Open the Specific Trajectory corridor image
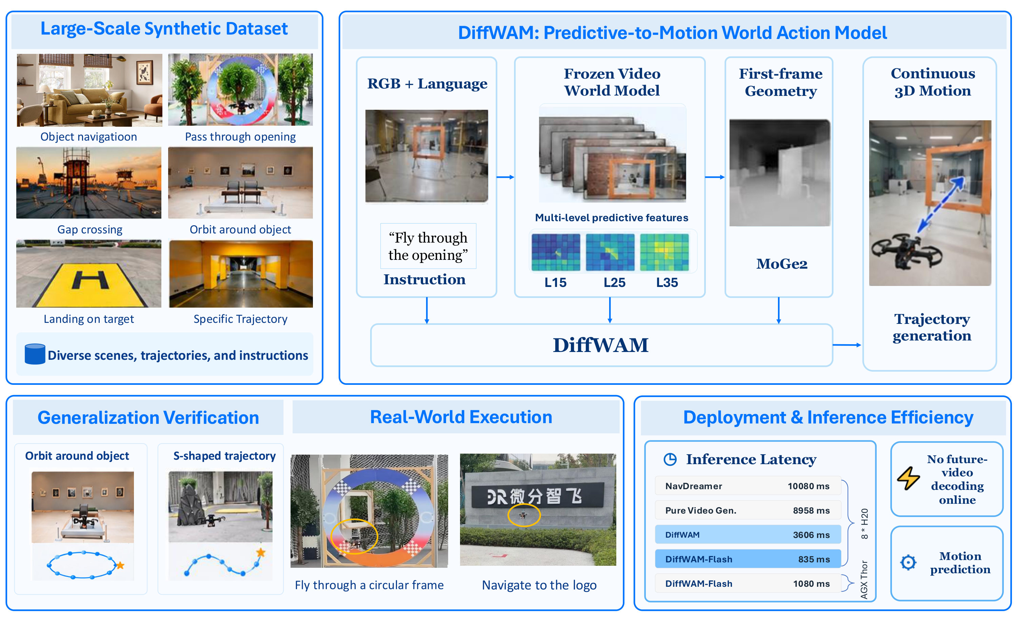Image resolution: width=1017 pixels, height=622 pixels. (x=241, y=274)
